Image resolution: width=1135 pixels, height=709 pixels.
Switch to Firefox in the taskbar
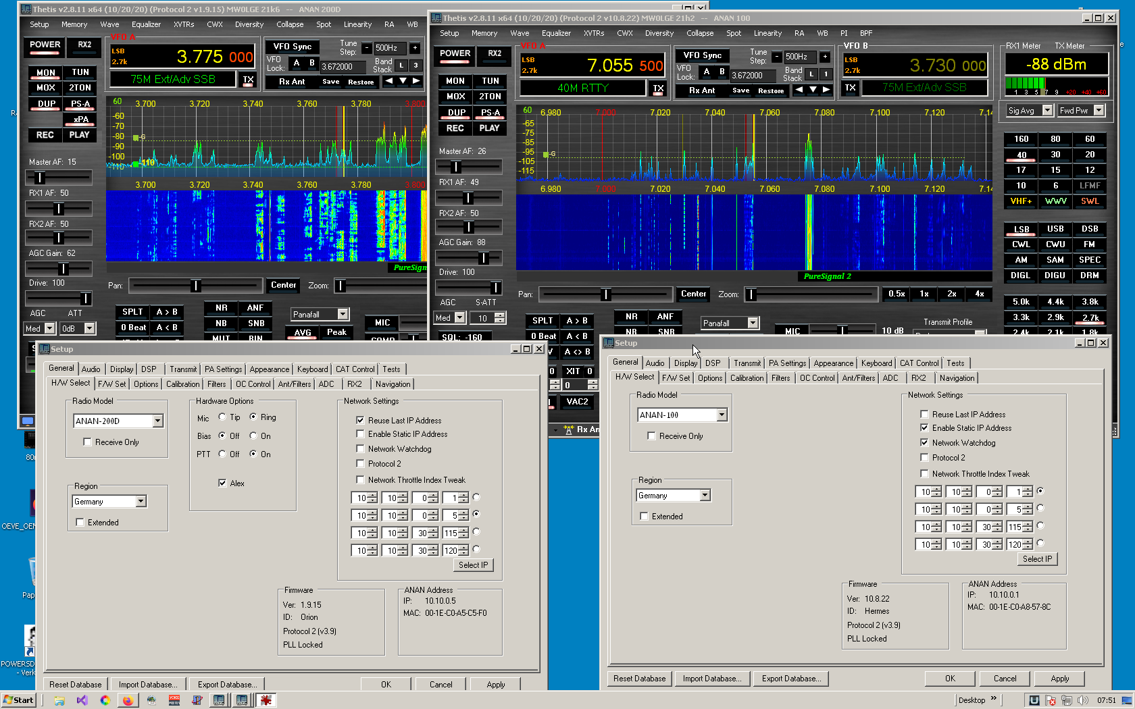tap(128, 700)
